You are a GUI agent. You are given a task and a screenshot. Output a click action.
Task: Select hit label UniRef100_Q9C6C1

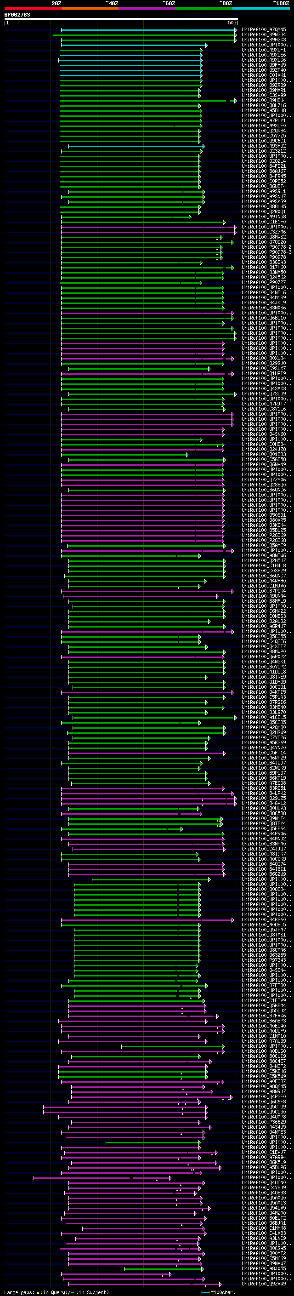point(264,141)
